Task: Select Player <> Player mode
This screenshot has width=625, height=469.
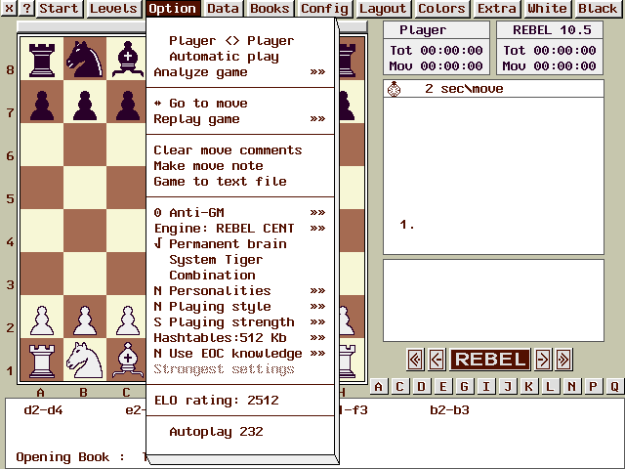Action: [x=240, y=41]
